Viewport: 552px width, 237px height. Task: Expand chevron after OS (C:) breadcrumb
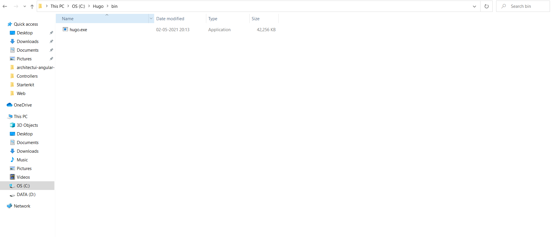tap(89, 6)
